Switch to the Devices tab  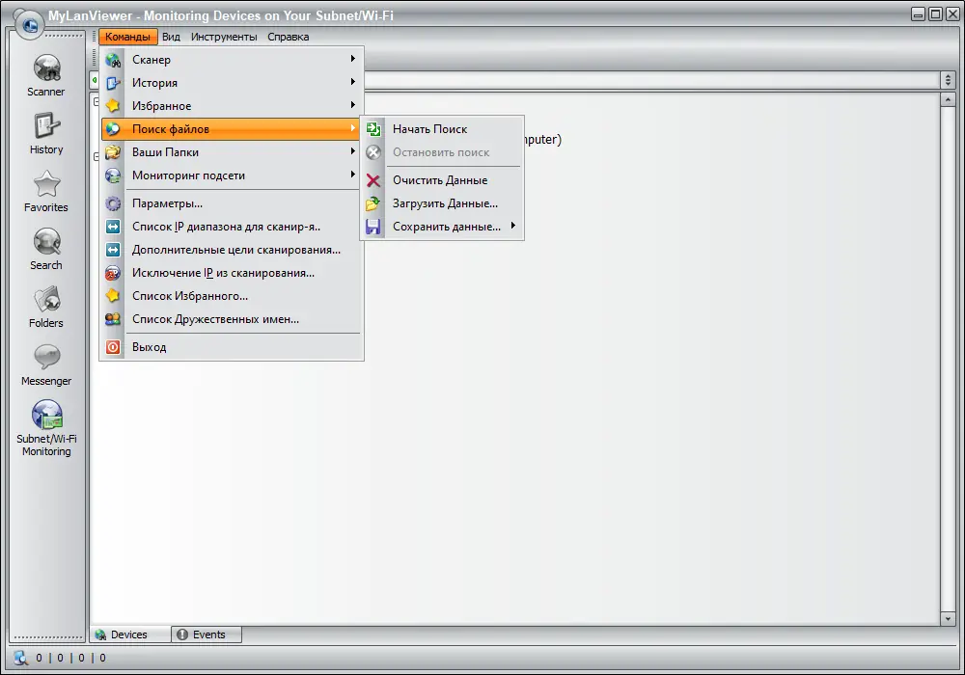[x=128, y=634]
